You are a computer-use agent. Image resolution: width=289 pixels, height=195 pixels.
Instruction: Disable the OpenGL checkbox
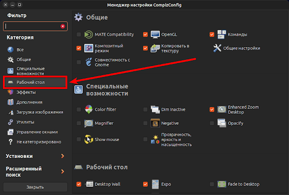[x=145, y=35]
